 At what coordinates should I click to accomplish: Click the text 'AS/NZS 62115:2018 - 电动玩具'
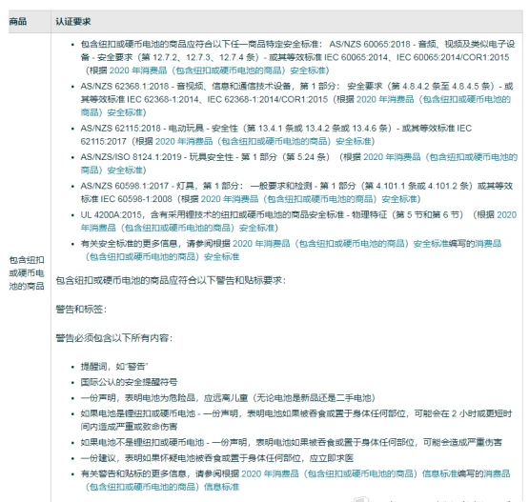point(142,129)
